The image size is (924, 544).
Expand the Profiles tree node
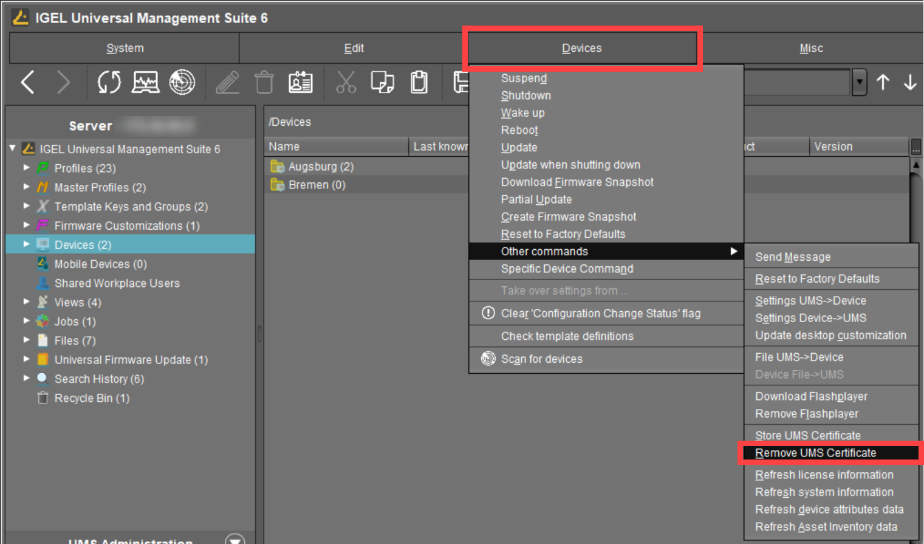click(x=27, y=168)
